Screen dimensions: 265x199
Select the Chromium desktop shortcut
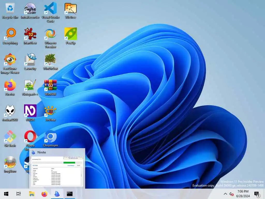(50, 139)
